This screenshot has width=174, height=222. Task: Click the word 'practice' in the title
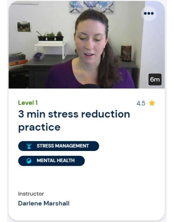(39, 127)
